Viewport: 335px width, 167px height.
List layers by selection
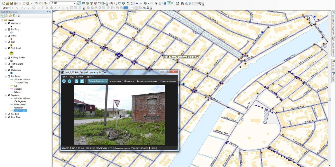[x=14, y=16]
